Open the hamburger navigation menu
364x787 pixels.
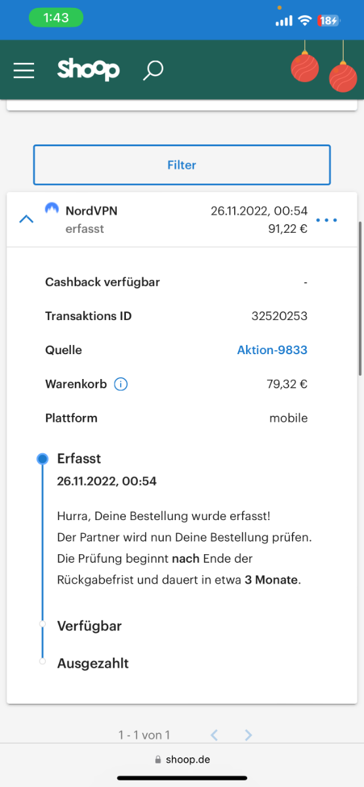pos(24,70)
